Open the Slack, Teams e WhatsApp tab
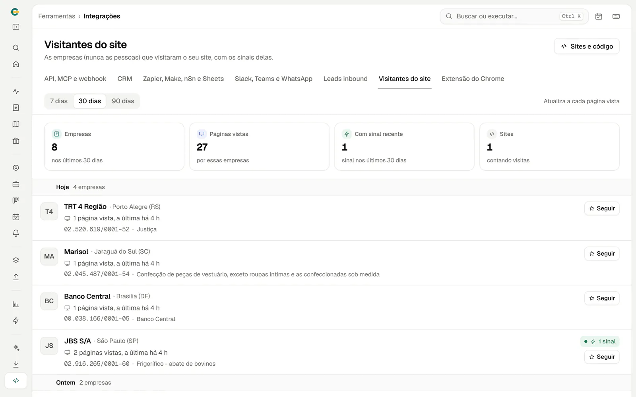 [x=273, y=79]
